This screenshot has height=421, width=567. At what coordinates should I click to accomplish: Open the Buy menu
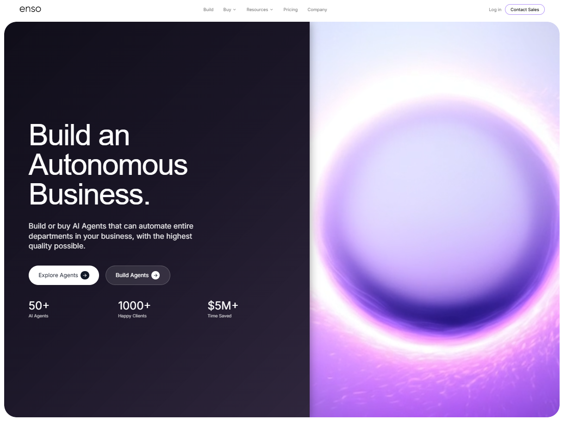tap(230, 10)
